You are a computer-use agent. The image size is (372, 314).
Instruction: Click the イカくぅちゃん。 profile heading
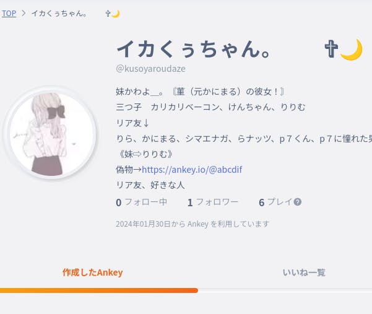[x=194, y=49]
